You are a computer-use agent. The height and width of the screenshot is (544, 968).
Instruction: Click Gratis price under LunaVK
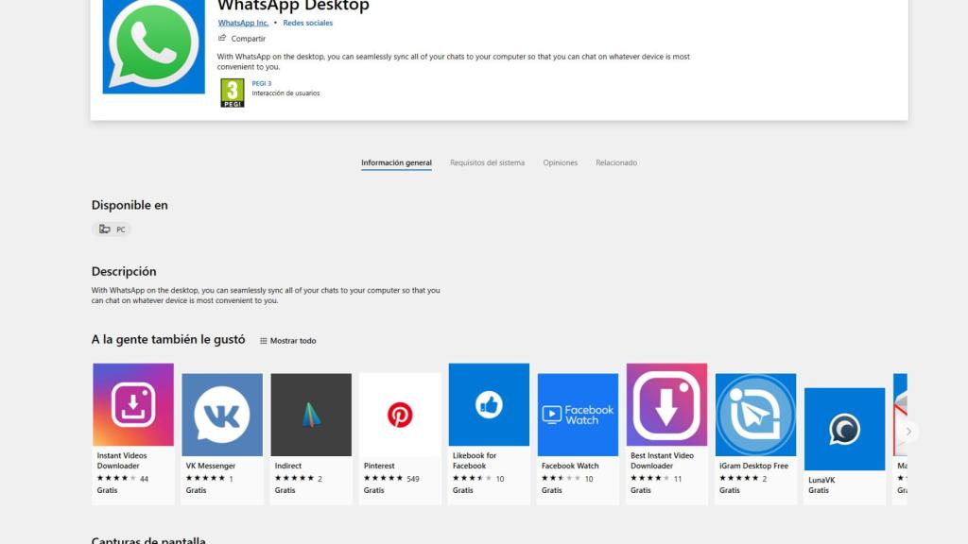(x=818, y=490)
